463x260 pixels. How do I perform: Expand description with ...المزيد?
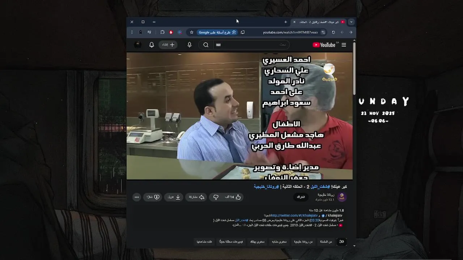[x=237, y=225]
